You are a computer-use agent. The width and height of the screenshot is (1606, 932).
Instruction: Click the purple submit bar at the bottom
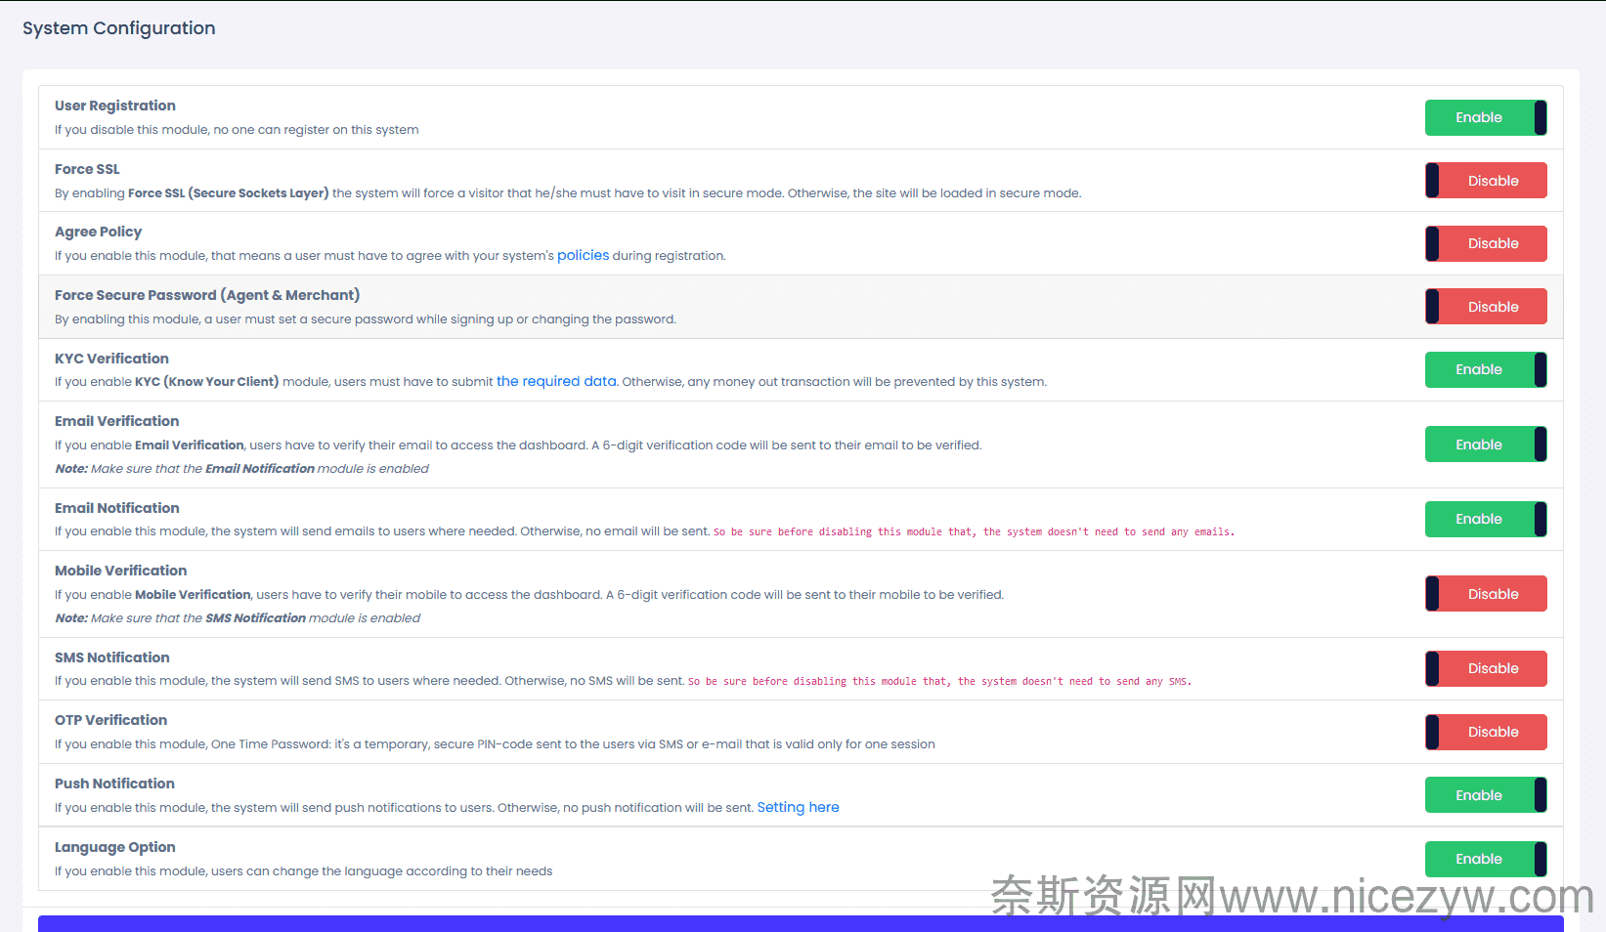801,924
